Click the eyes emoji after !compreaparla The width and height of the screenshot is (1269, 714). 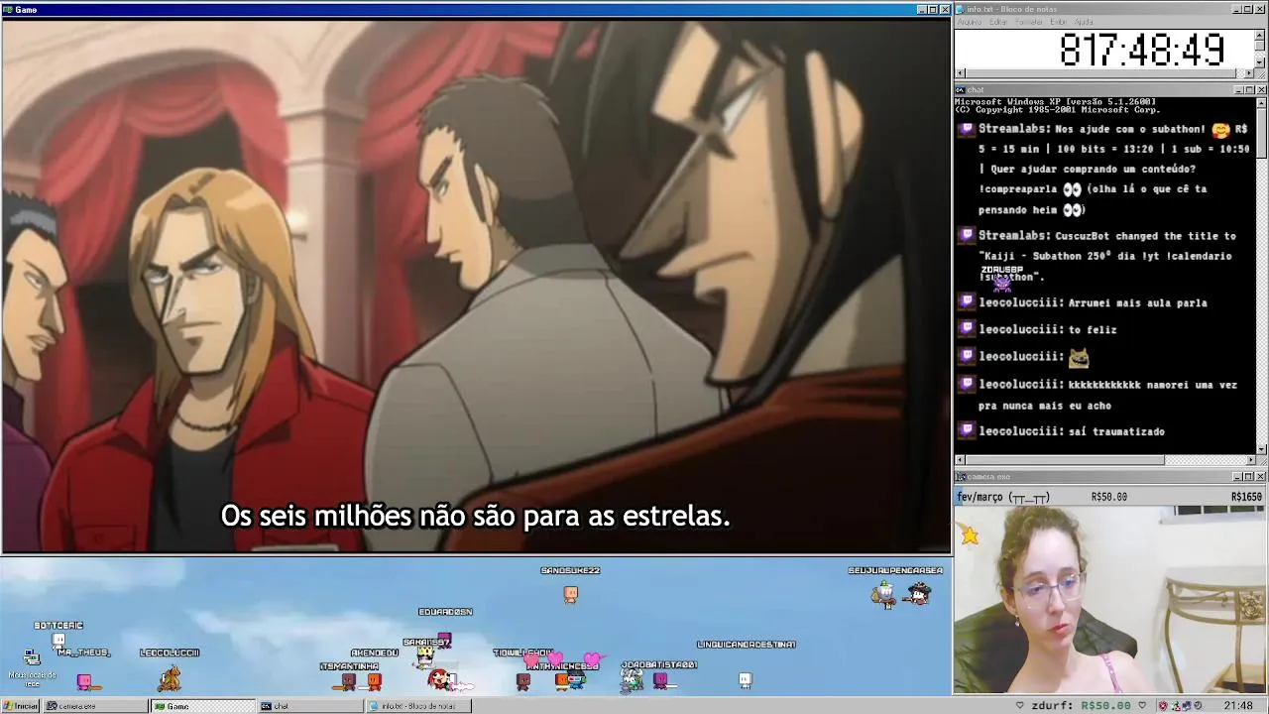pos(1072,189)
